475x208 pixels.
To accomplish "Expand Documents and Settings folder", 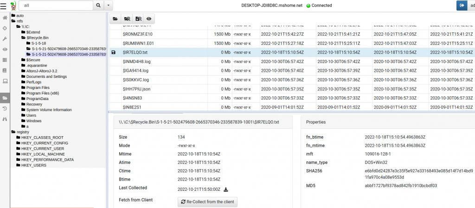I will click(x=44, y=76).
